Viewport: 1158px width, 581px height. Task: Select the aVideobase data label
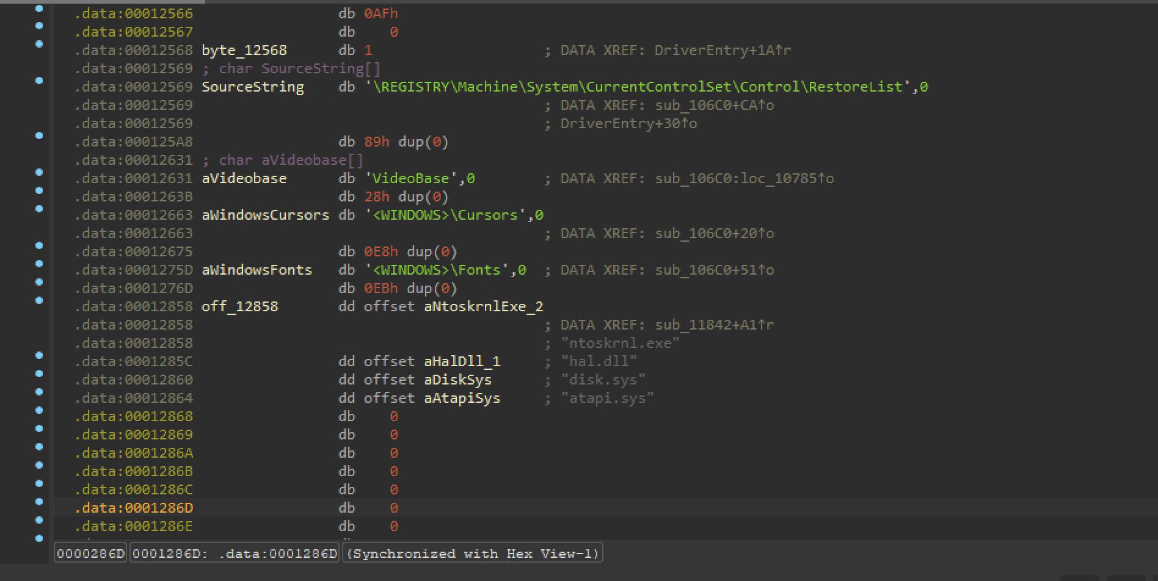pos(244,178)
